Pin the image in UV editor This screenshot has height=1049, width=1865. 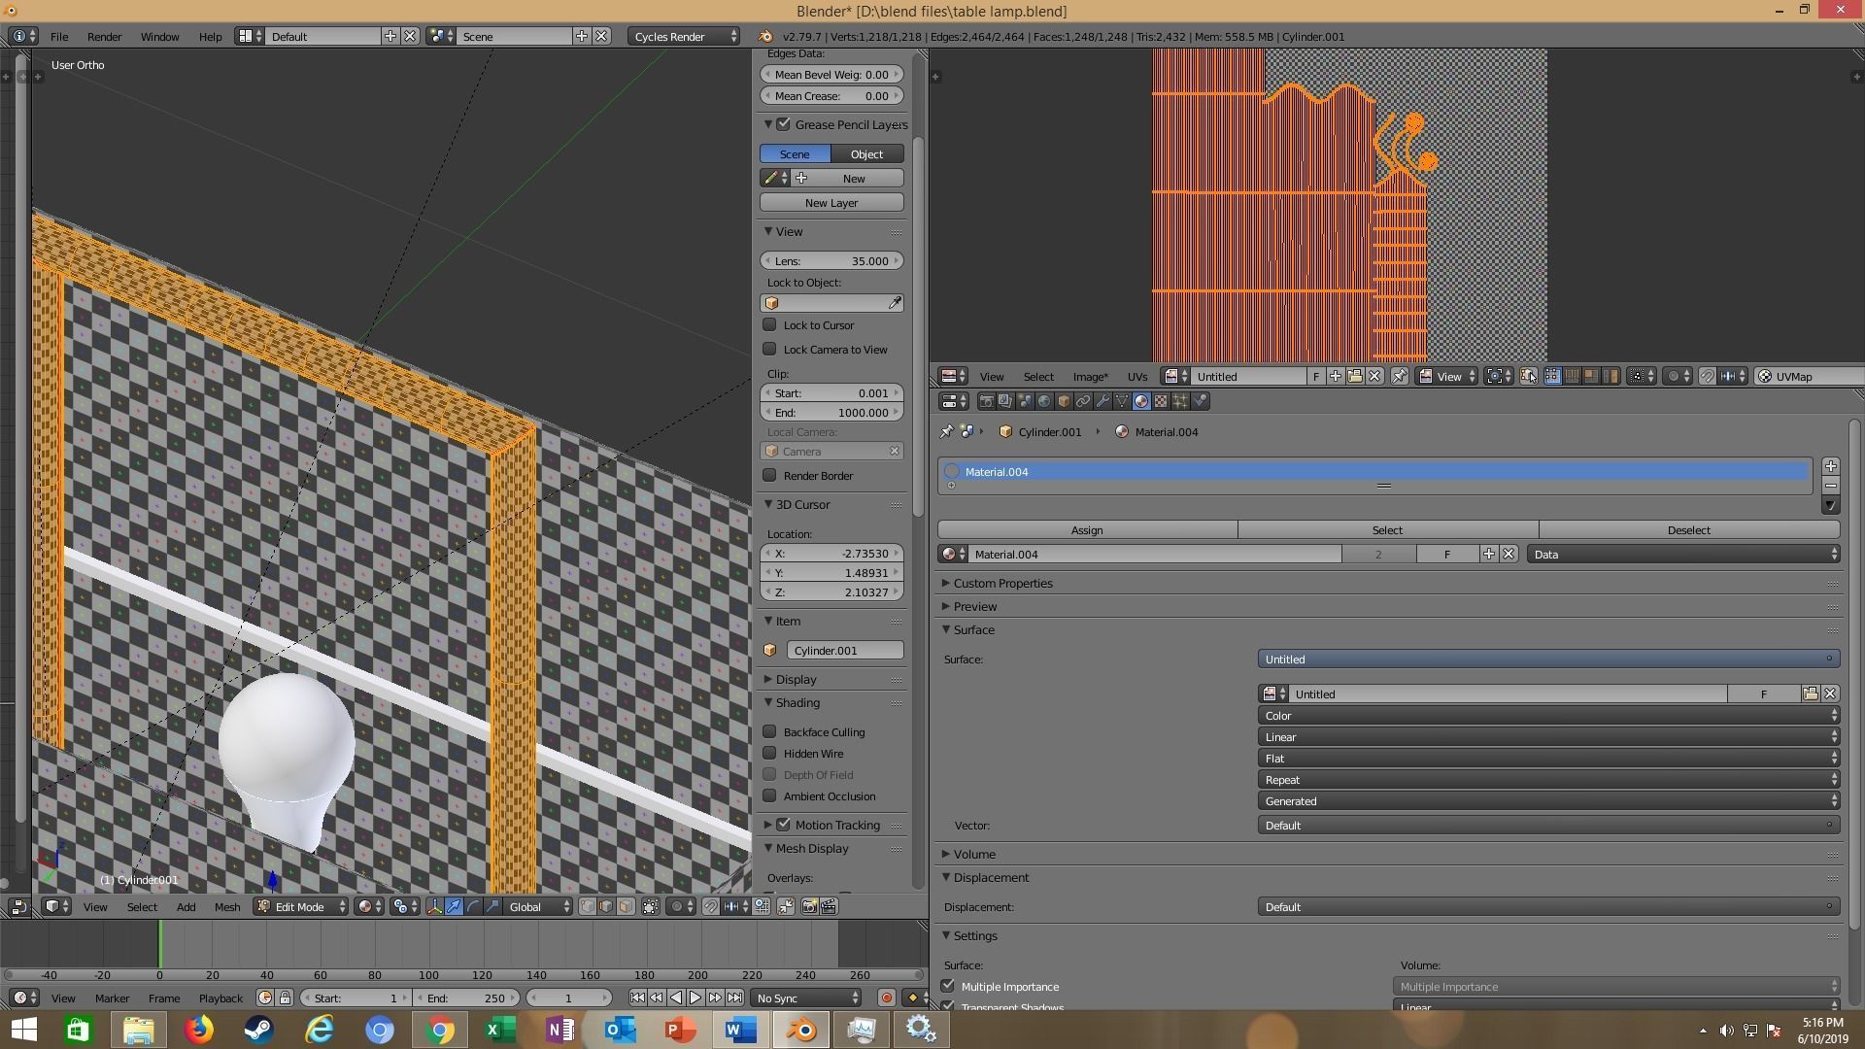coord(1400,377)
